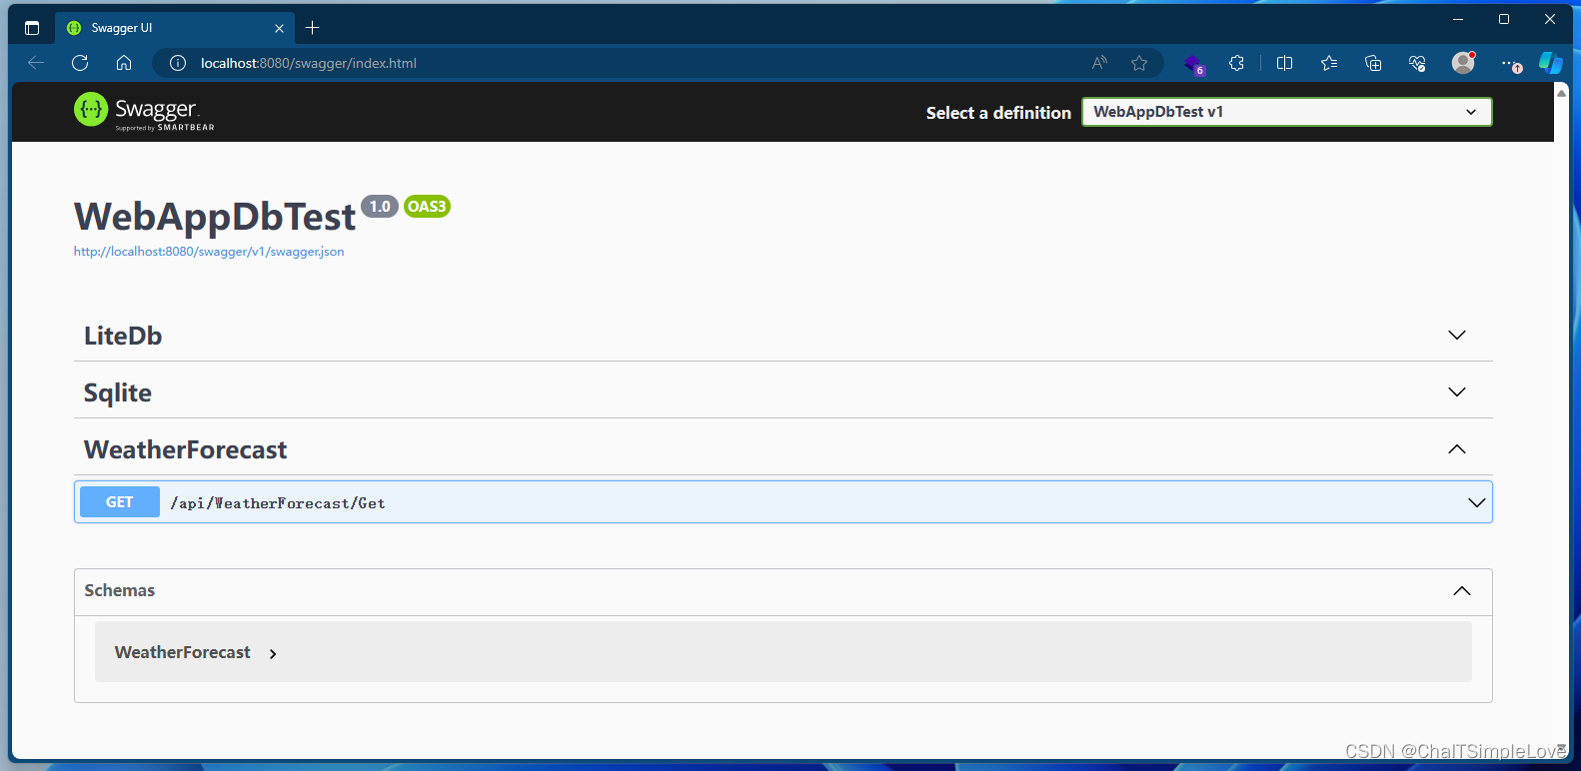Click the browser back arrow

tap(36, 63)
